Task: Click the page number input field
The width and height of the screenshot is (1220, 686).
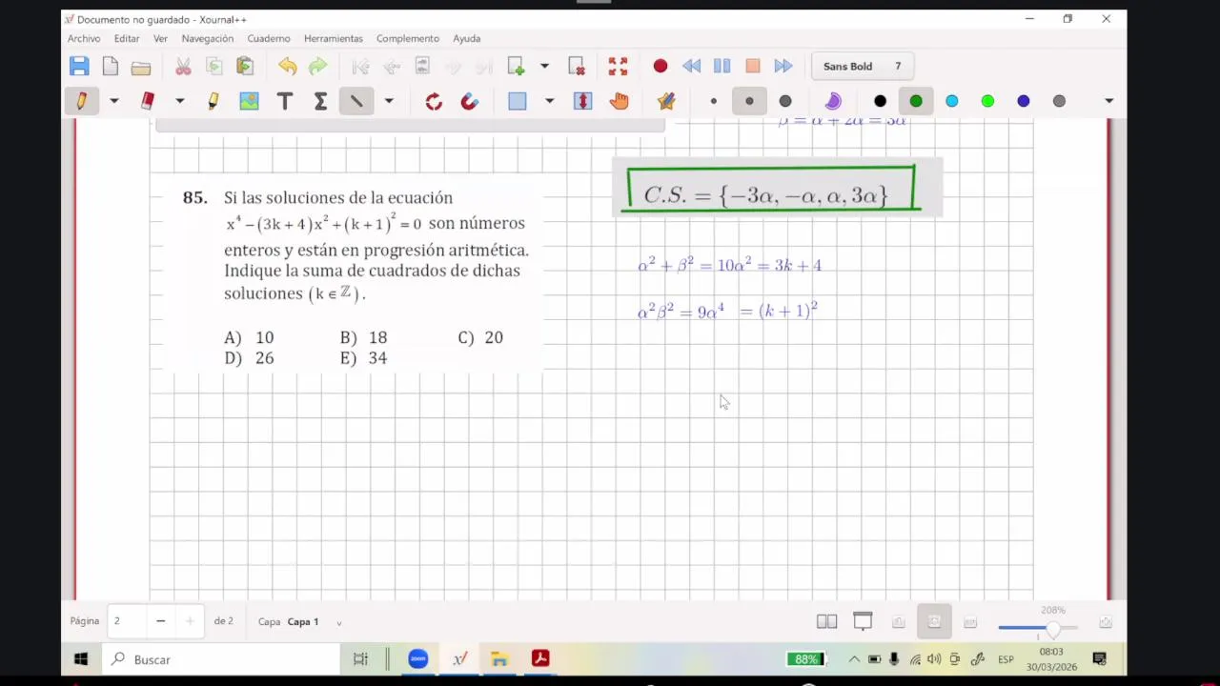Action: click(x=127, y=621)
